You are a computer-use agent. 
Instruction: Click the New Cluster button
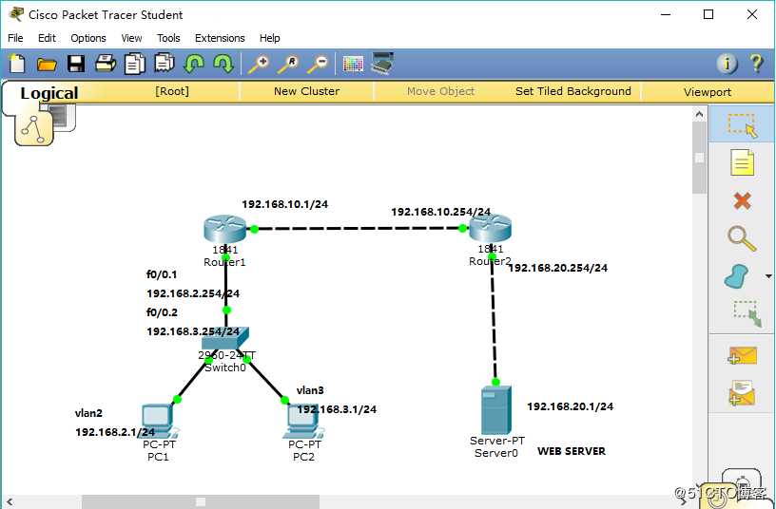pyautogui.click(x=306, y=91)
